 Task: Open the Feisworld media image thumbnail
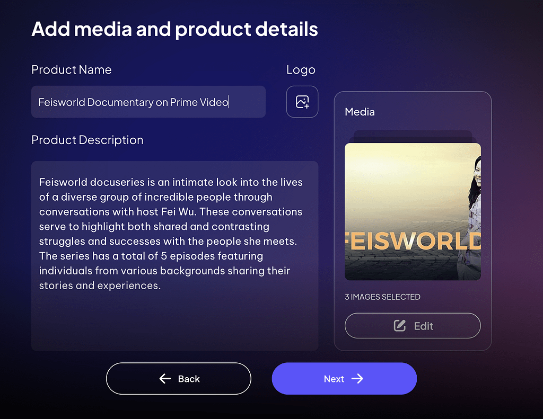point(413,211)
